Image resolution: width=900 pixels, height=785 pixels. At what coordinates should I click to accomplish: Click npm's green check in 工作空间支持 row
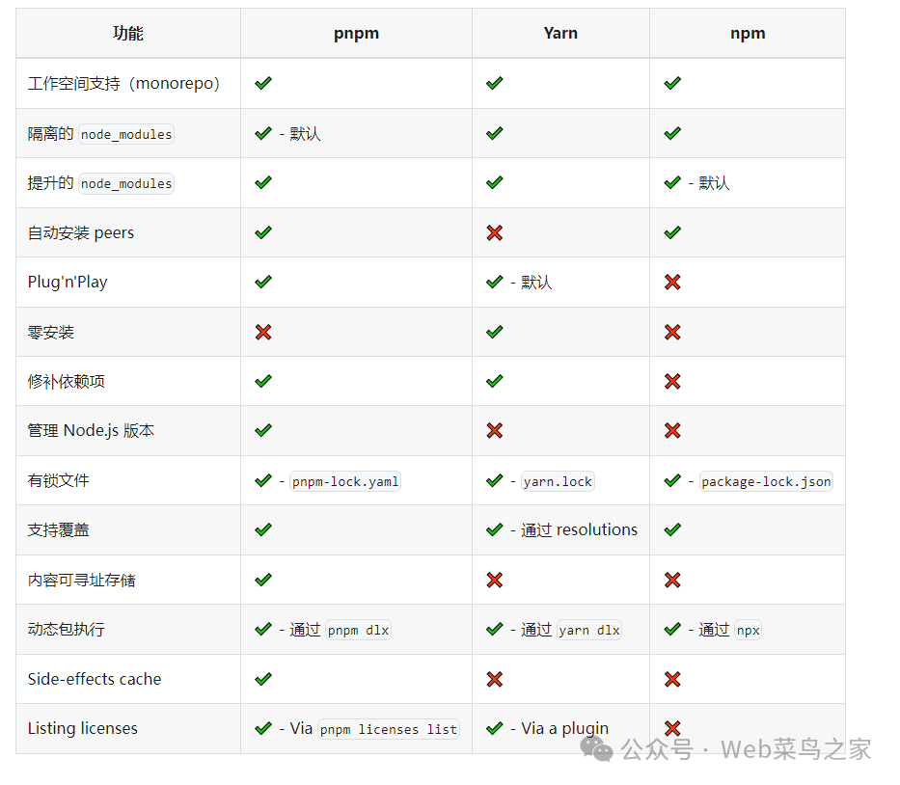672,83
